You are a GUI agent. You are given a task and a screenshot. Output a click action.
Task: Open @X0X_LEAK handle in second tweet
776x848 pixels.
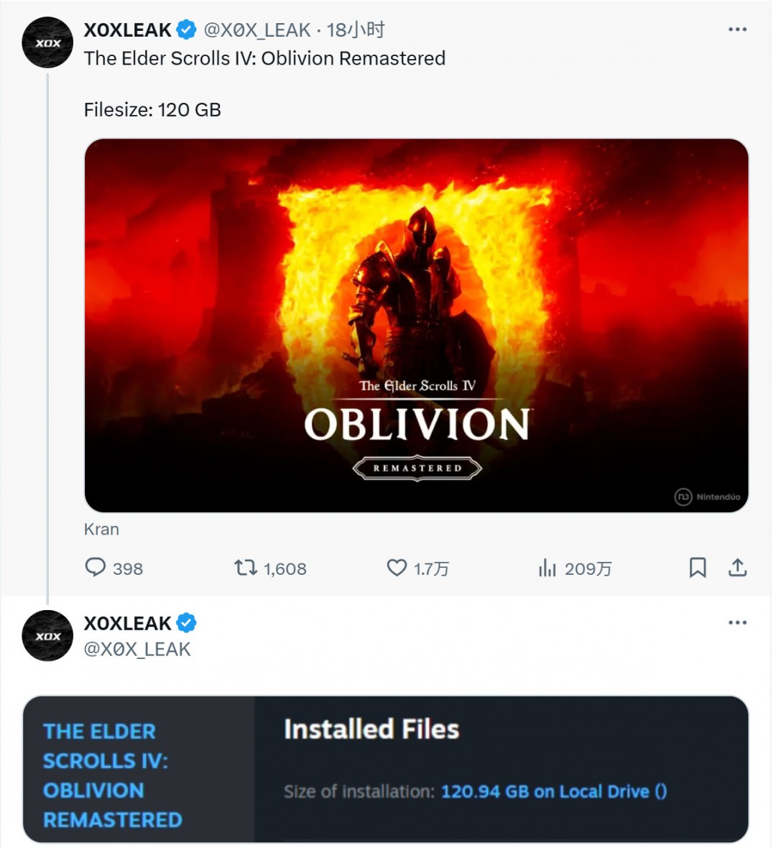click(x=137, y=649)
